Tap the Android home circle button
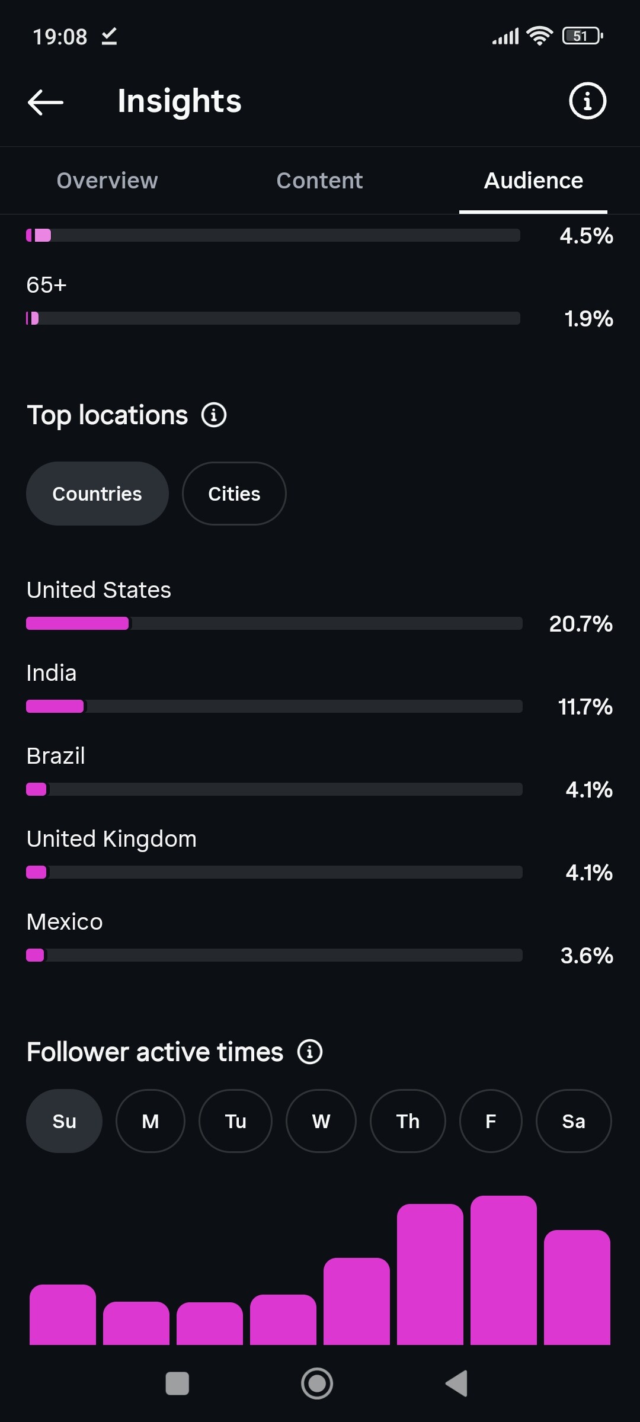The image size is (640, 1422). [317, 1383]
